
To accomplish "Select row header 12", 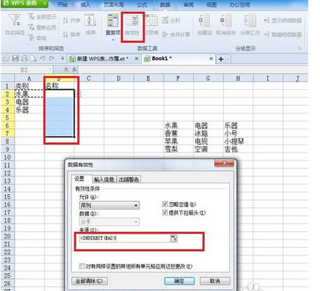I will click(8, 173).
